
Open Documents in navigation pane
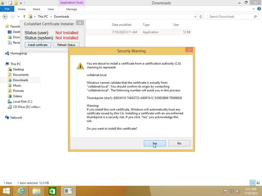(21, 75)
